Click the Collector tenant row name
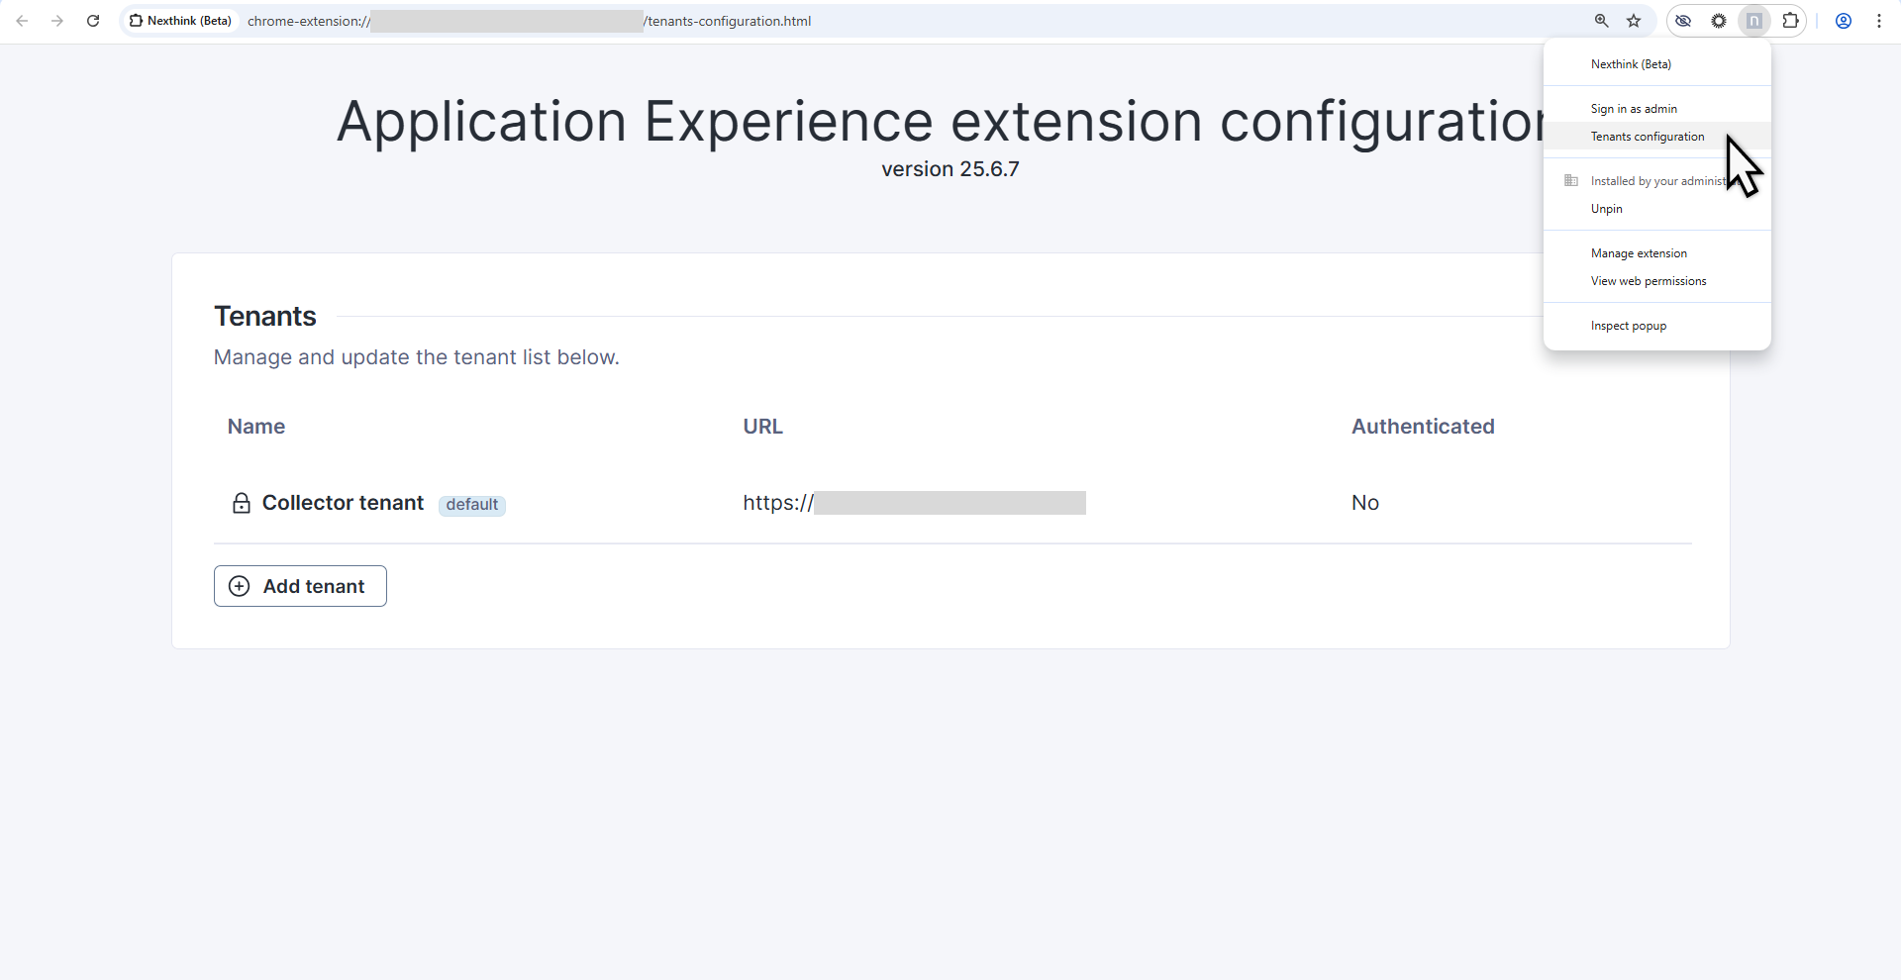 (x=343, y=503)
